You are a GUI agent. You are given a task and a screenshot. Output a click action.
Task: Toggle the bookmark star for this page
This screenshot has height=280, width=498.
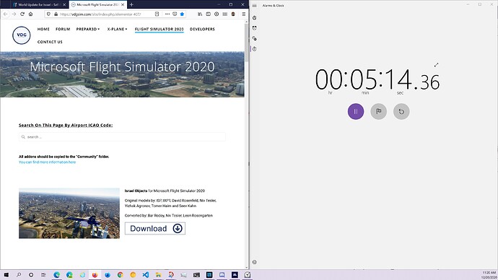[182, 14]
